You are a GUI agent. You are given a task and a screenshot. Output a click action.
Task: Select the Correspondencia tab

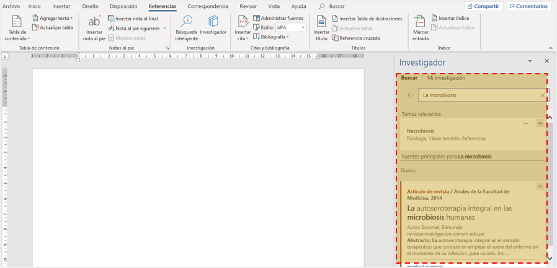pyautogui.click(x=208, y=6)
